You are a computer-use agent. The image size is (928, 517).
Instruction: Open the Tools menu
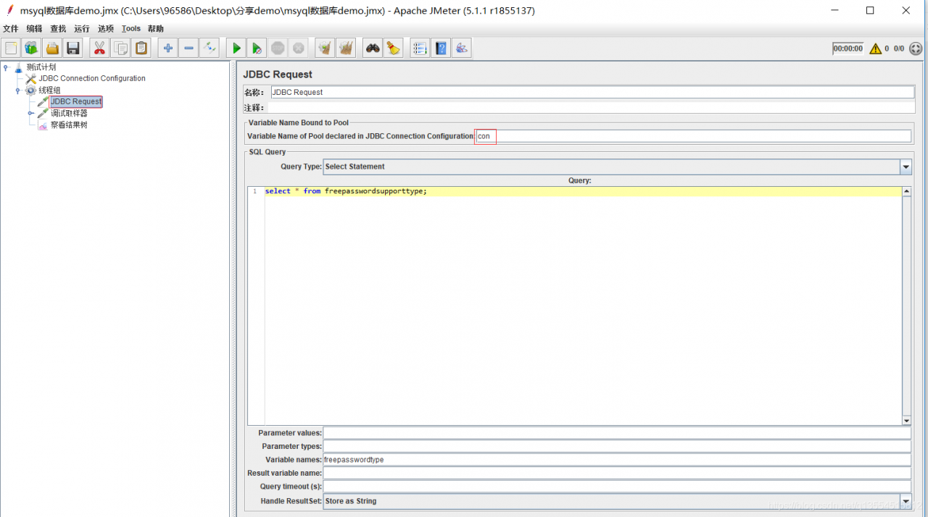131,28
